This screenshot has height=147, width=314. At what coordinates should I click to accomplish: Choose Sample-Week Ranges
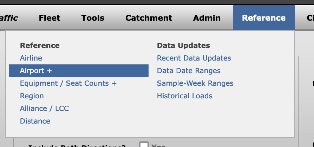pos(195,83)
